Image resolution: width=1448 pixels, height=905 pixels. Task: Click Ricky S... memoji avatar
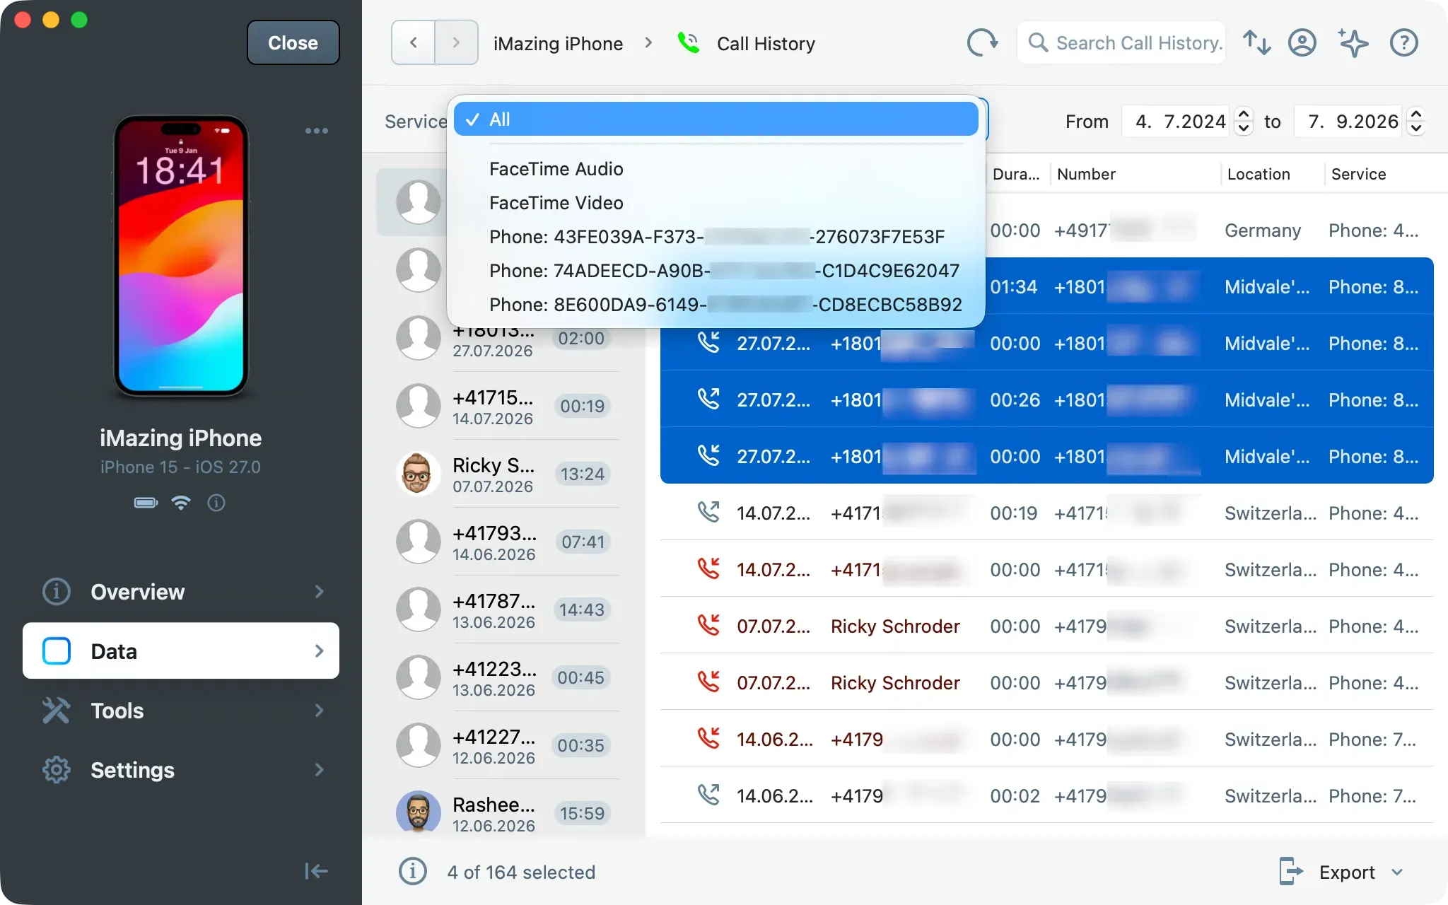[418, 474]
